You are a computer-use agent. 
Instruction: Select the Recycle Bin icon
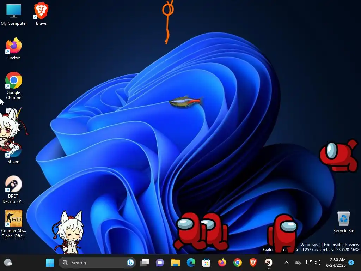click(x=343, y=222)
